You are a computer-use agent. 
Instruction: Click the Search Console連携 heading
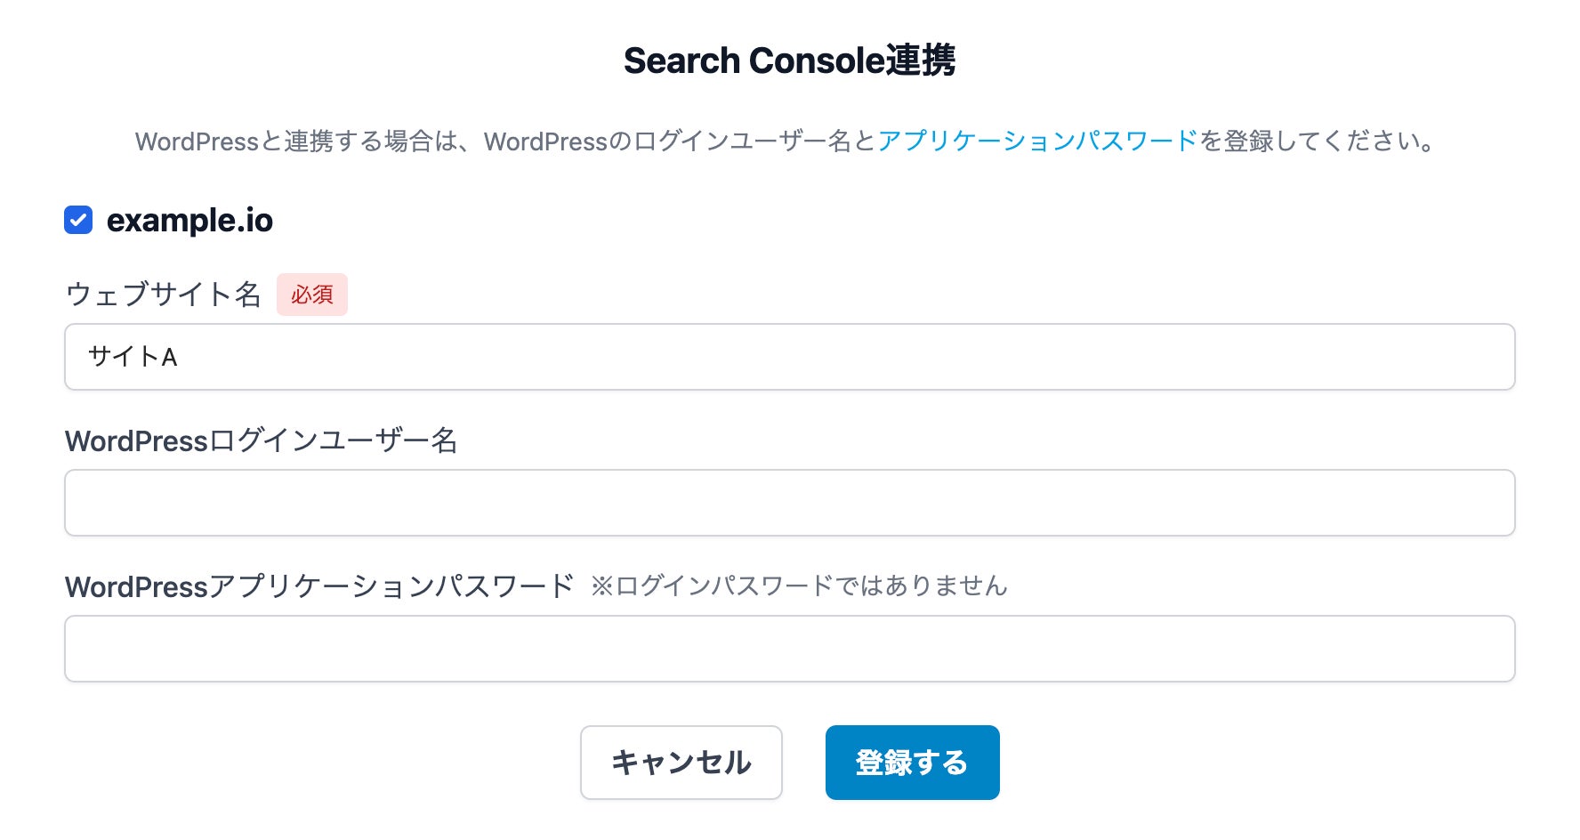coord(789,61)
